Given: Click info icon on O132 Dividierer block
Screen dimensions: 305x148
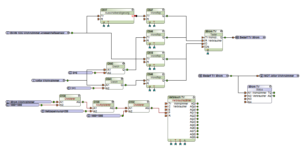Looking at the screenshot, I should tap(148, 102).
